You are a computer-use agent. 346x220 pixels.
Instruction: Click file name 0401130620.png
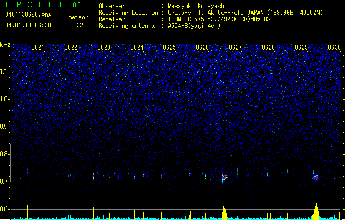[x=28, y=14]
